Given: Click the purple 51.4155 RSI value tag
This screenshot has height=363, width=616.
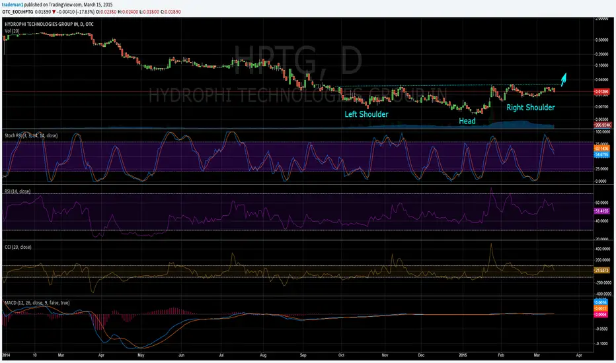Looking at the screenshot, I should [x=601, y=211].
